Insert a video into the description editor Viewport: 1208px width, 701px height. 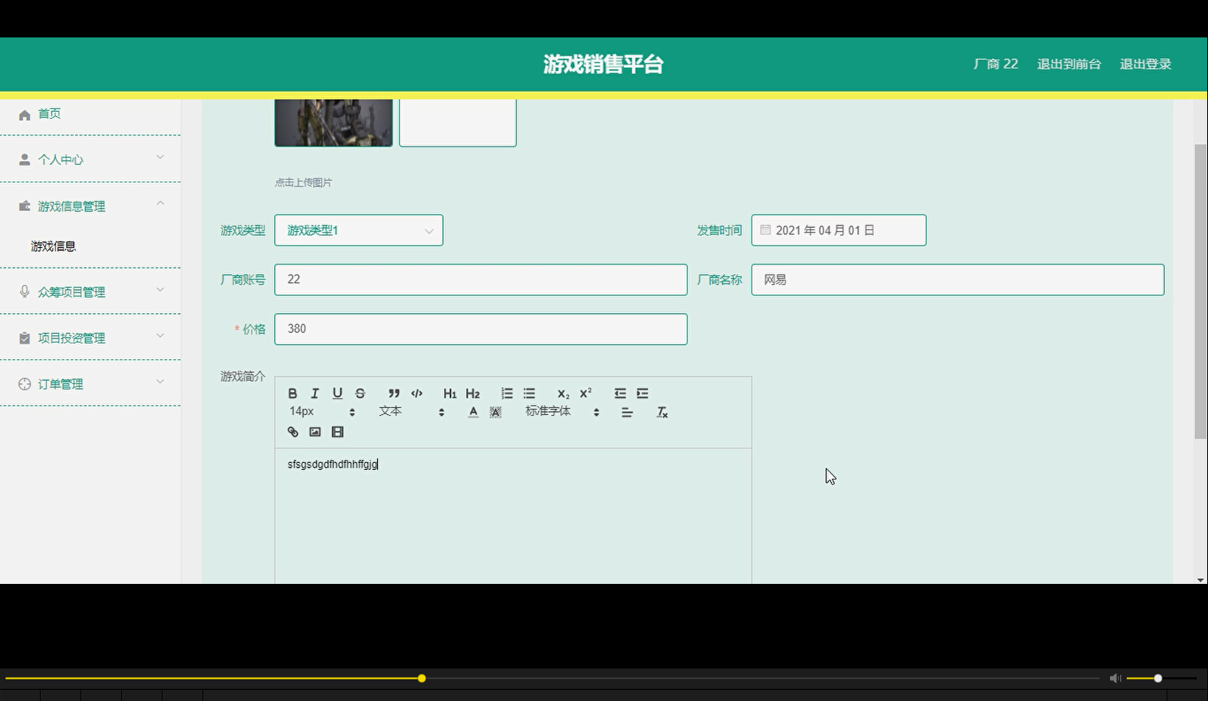tap(337, 431)
